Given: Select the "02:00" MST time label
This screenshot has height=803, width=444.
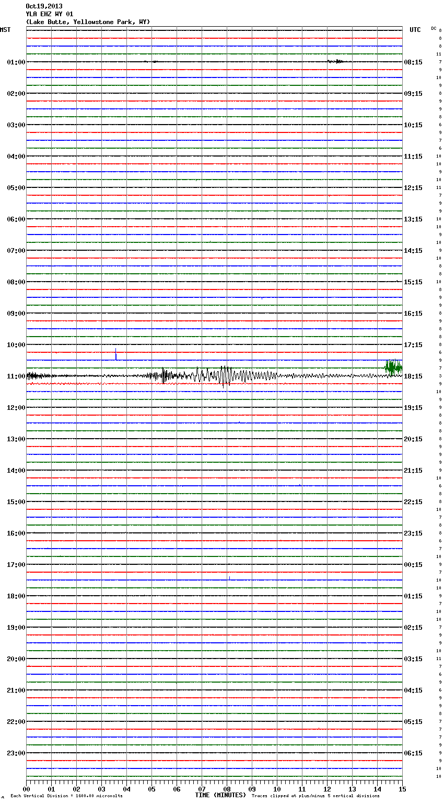Looking at the screenshot, I should [16, 94].
